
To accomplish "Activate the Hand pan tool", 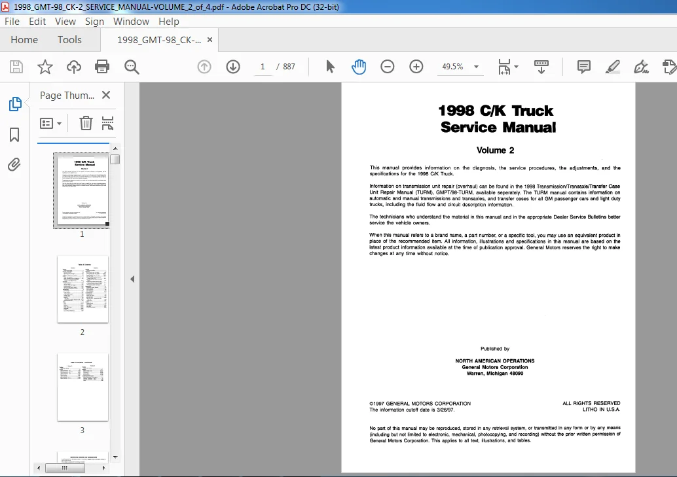I will [x=358, y=67].
